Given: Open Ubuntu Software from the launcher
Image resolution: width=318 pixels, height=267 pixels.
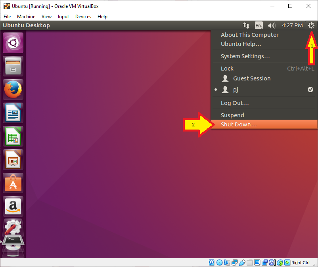Looking at the screenshot, I should [13, 183].
